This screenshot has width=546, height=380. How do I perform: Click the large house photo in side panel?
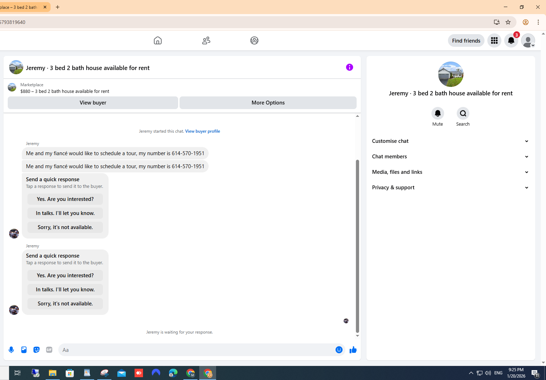pyautogui.click(x=451, y=74)
